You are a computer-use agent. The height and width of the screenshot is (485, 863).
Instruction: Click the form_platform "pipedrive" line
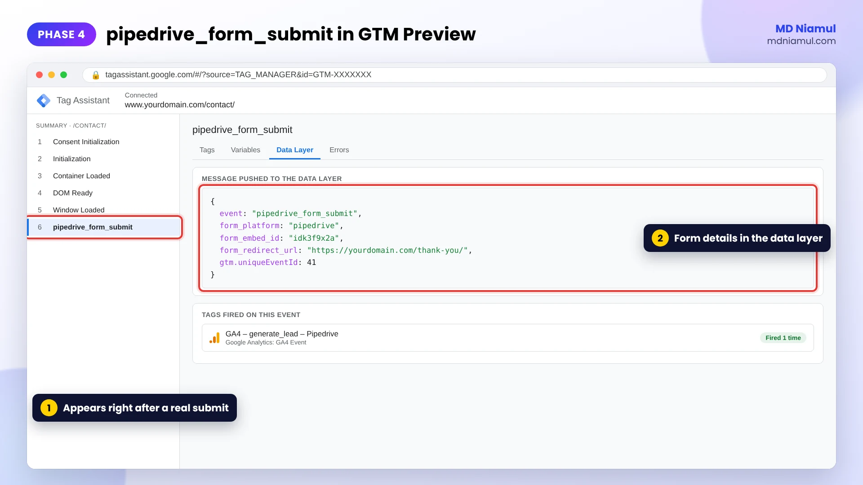point(281,226)
